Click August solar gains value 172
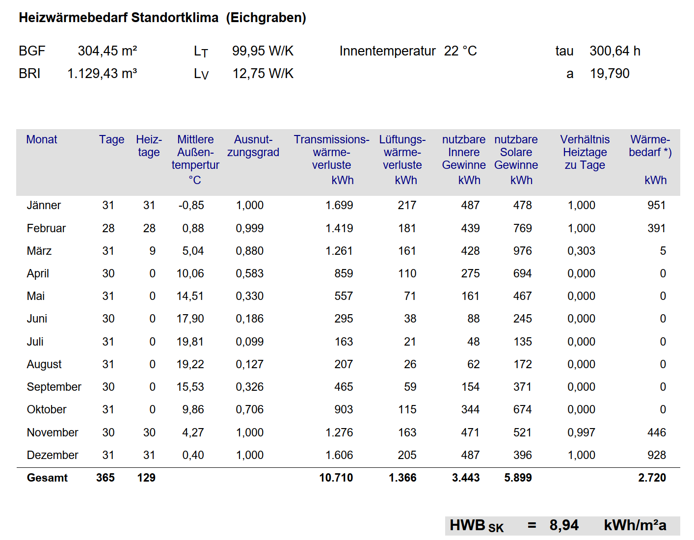694x540 pixels. click(523, 364)
